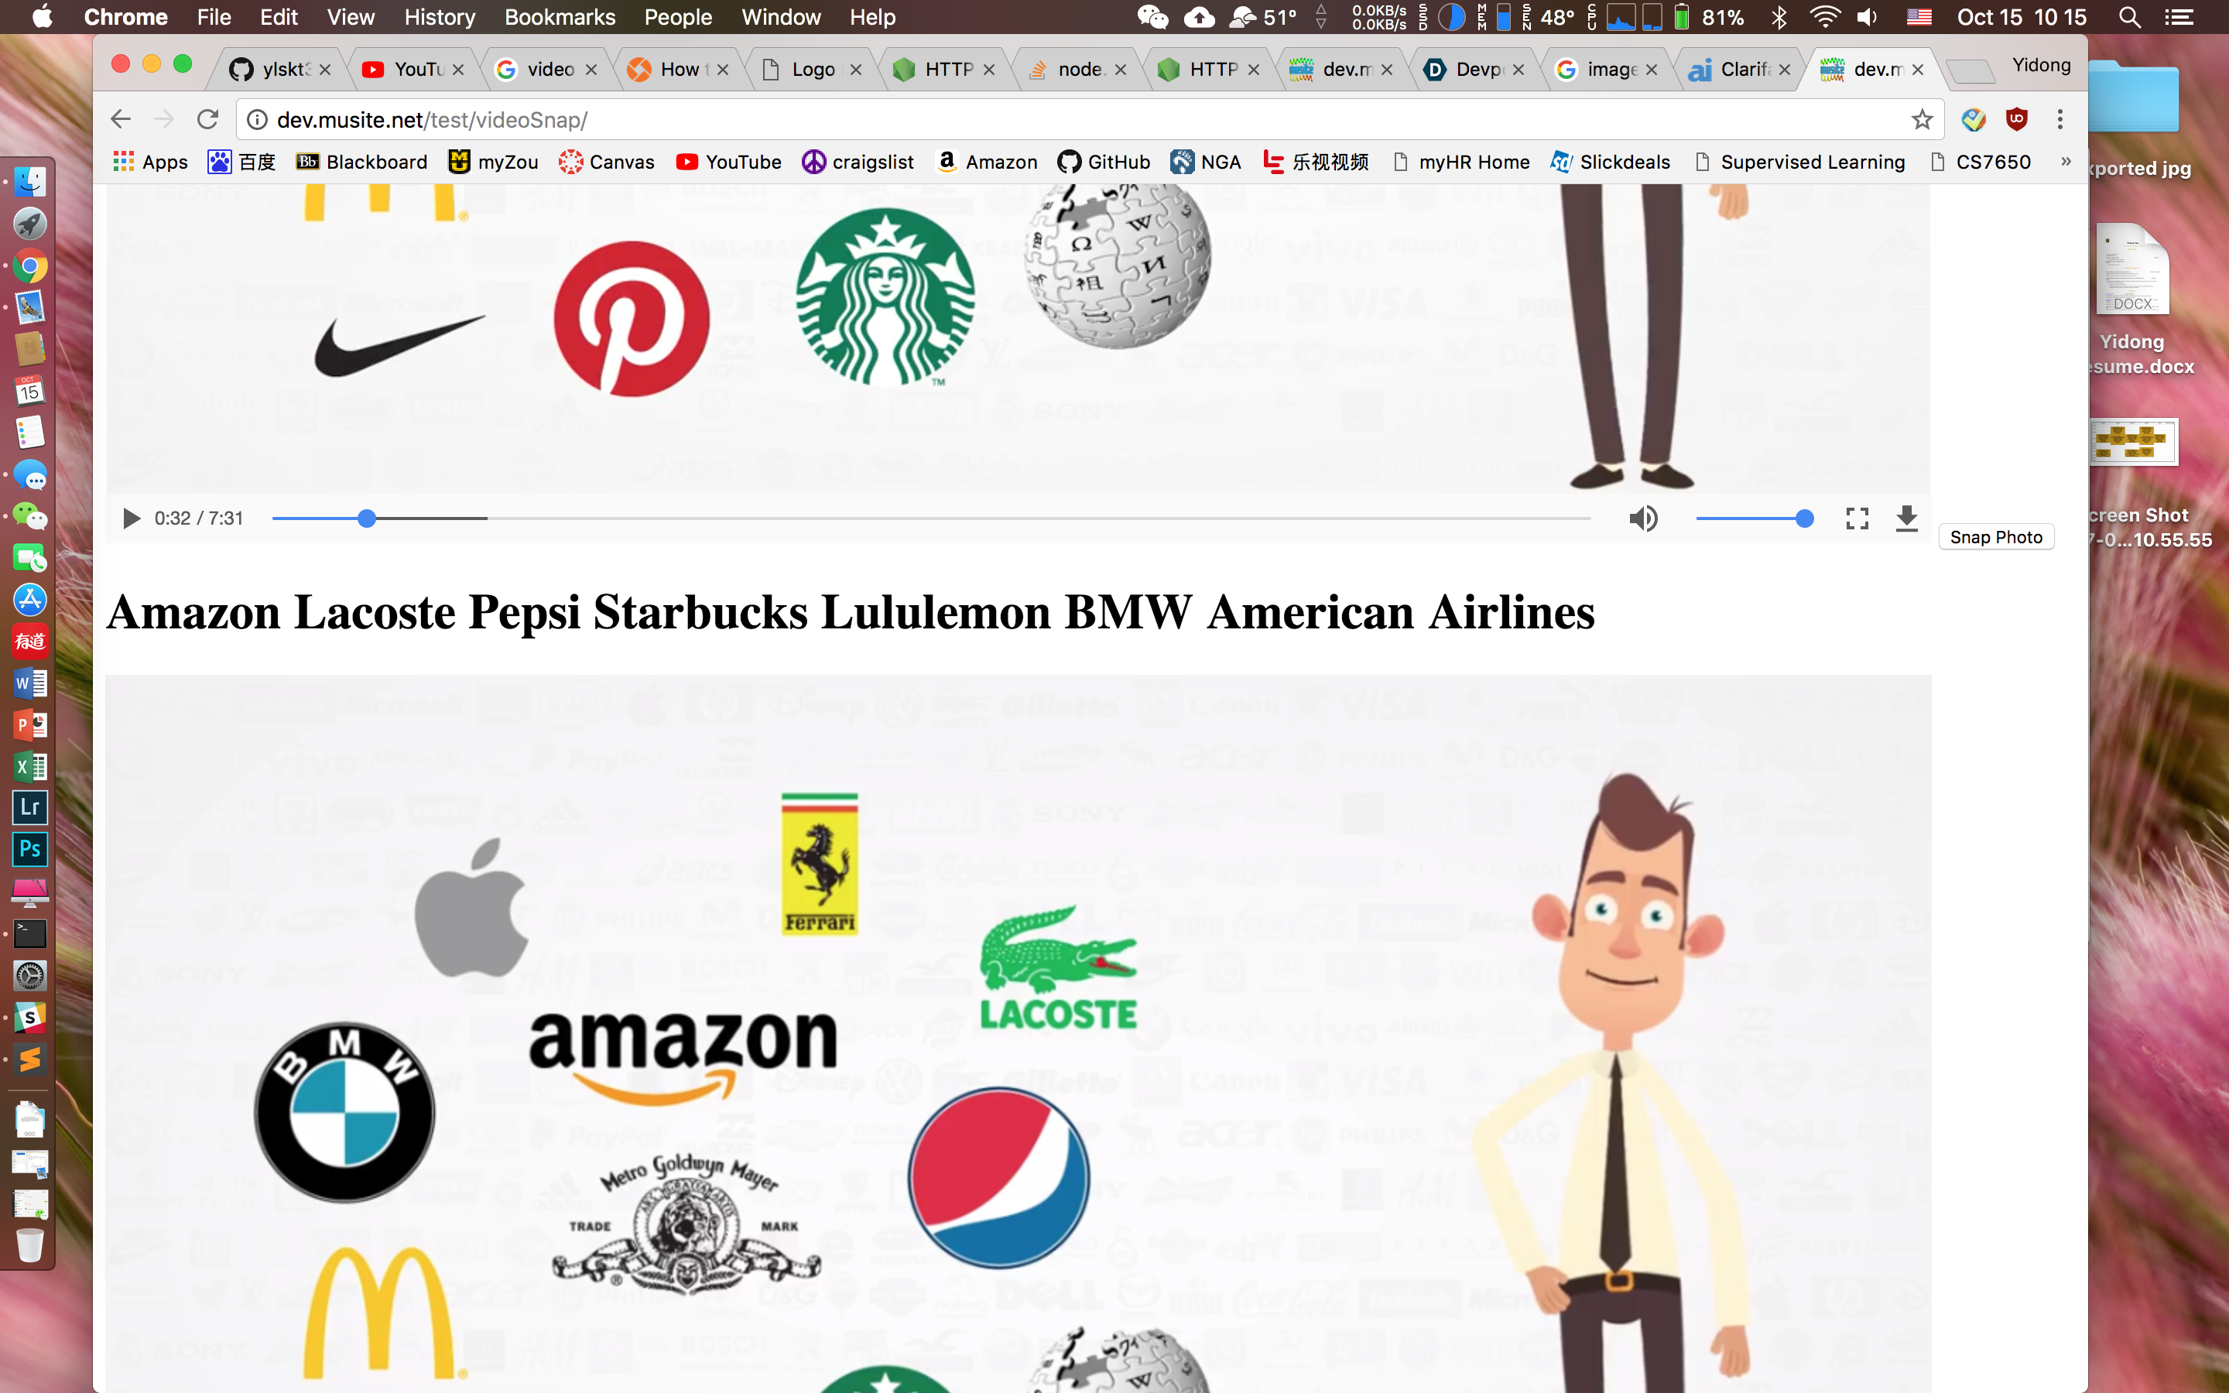Play the video
Image resolution: width=2229 pixels, height=1393 pixels.
pyautogui.click(x=131, y=519)
